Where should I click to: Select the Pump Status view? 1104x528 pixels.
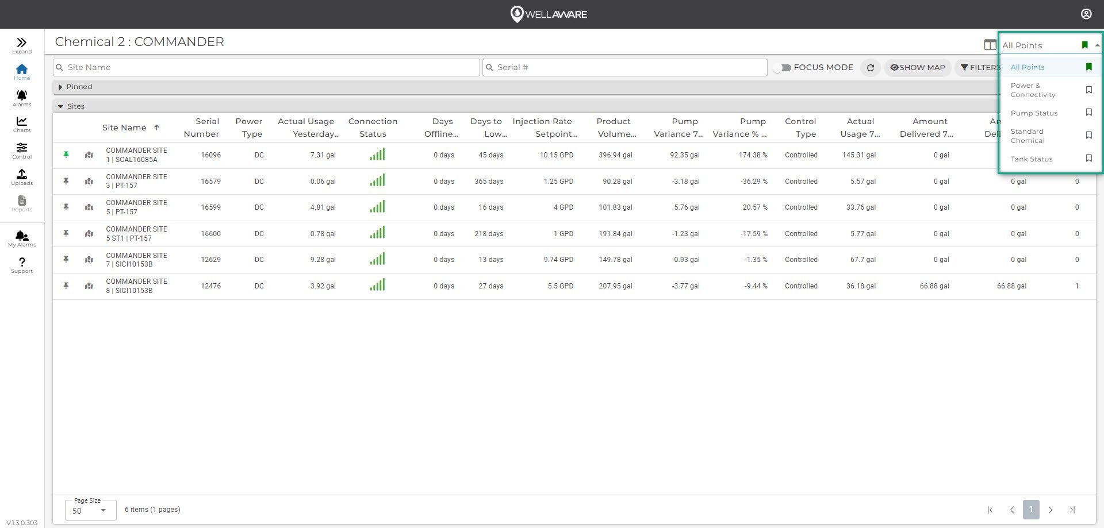click(1034, 113)
